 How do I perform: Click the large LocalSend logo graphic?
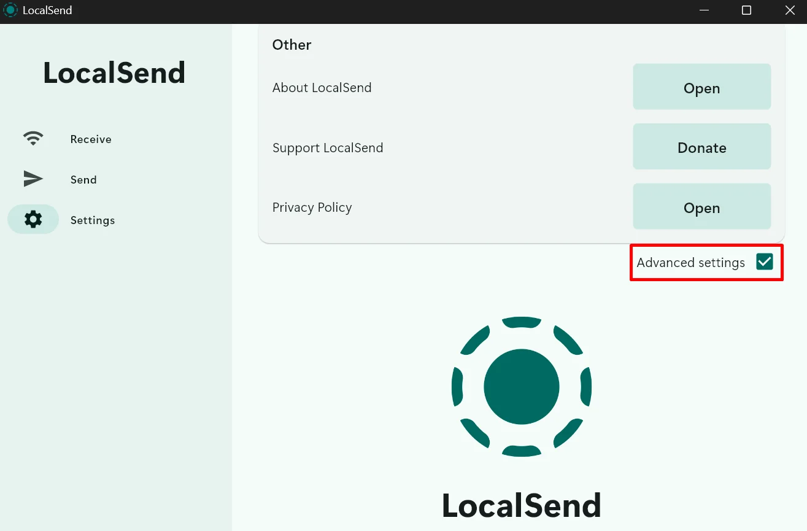point(521,387)
